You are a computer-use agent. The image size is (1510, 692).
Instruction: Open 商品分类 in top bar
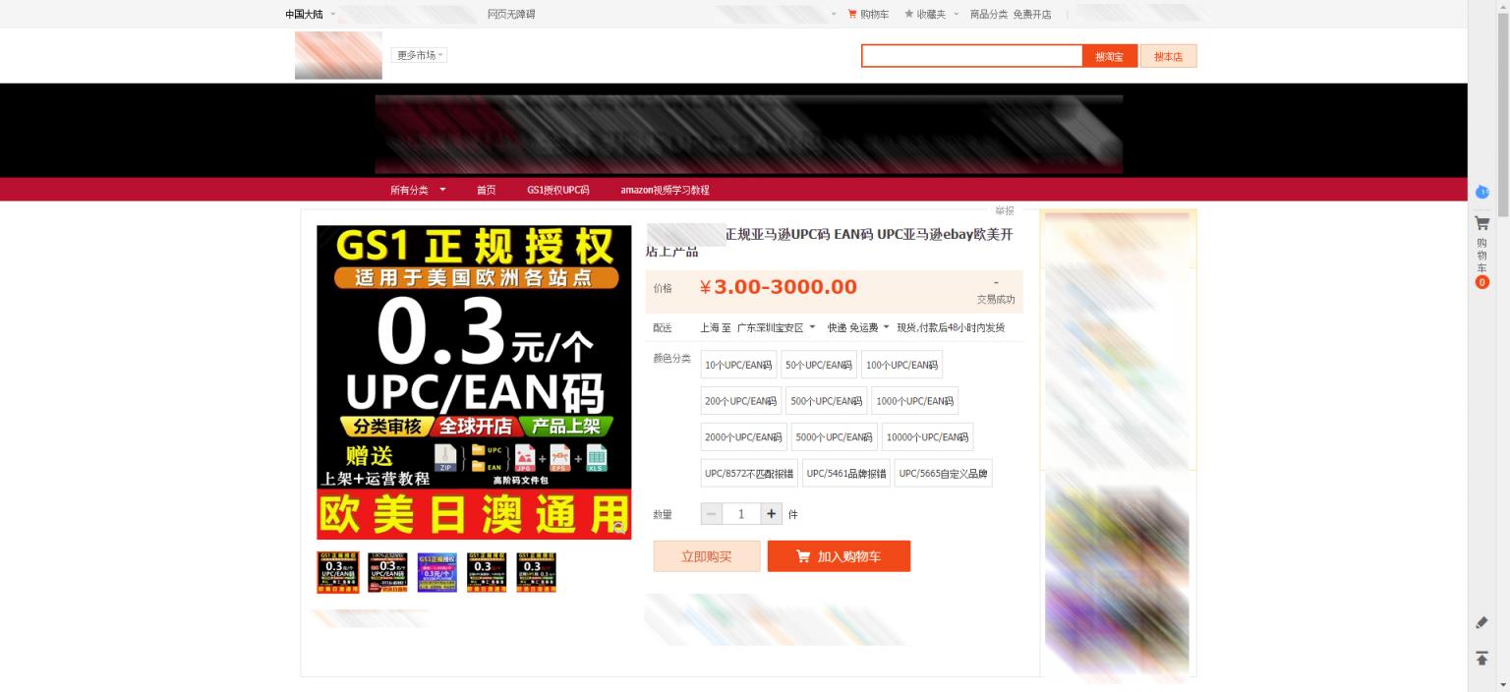pyautogui.click(x=989, y=14)
